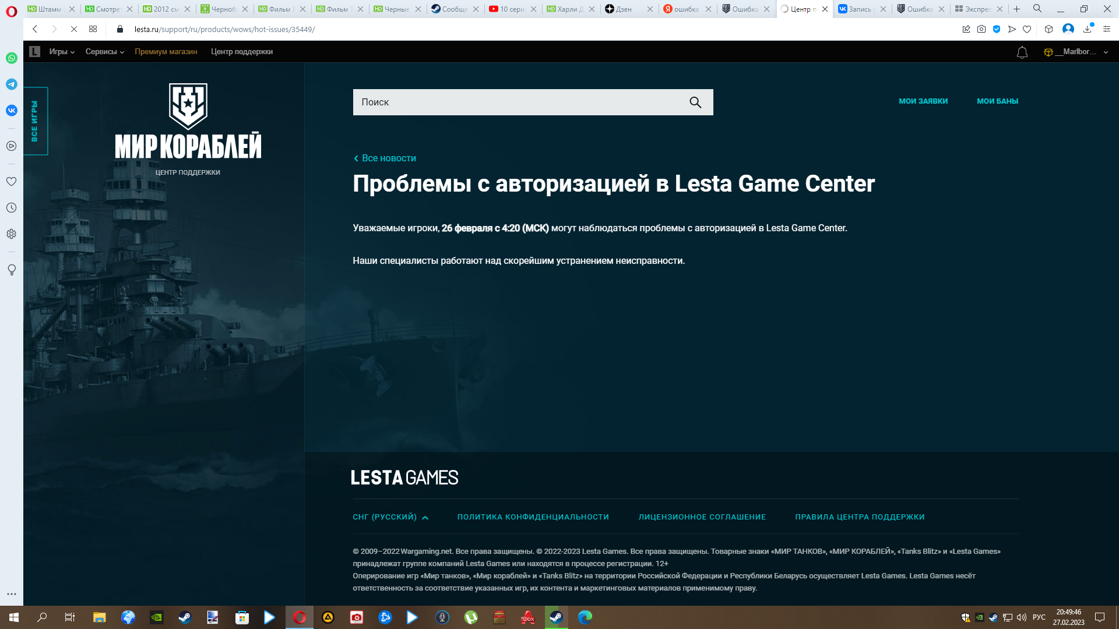Open СНГ (Русский) language selector
Image resolution: width=1119 pixels, height=629 pixels.
point(390,517)
